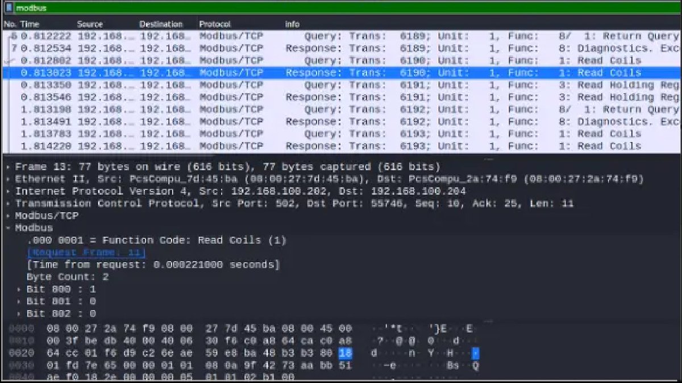Select packet at time 1.814220
This screenshot has height=383, width=682.
coord(341,146)
